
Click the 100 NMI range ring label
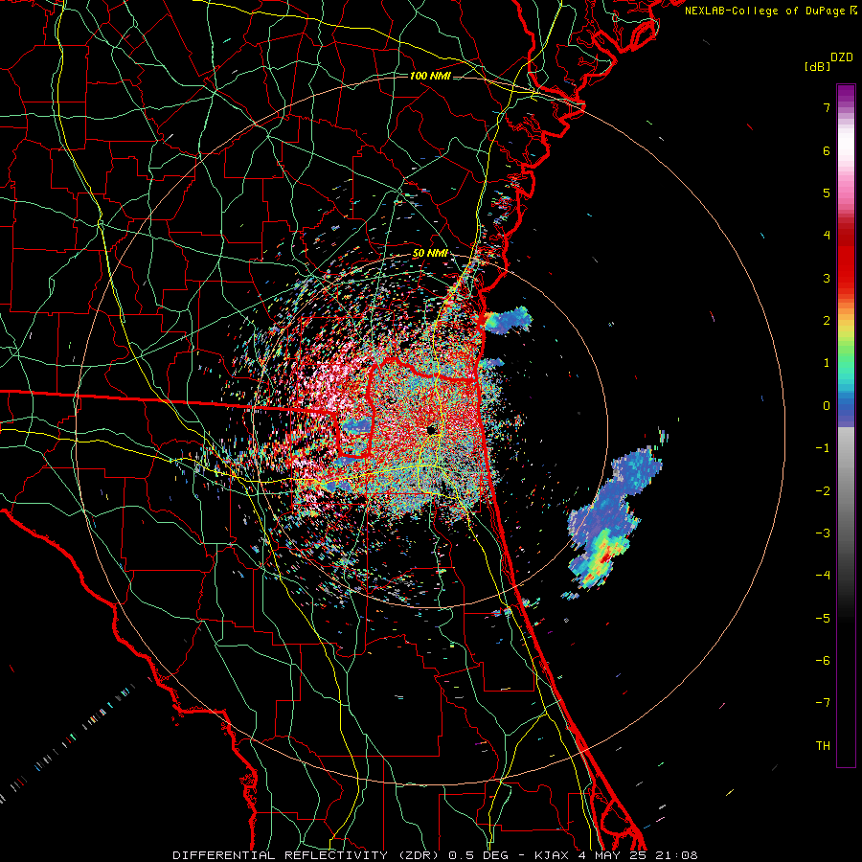tap(430, 76)
